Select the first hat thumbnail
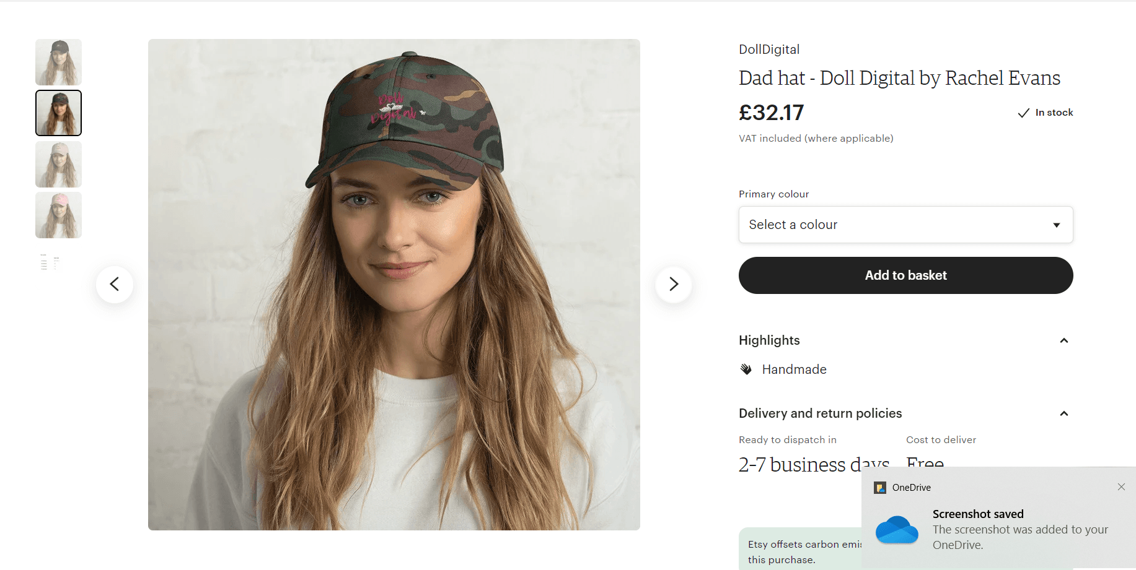Viewport: 1136px width, 570px height. click(58, 62)
